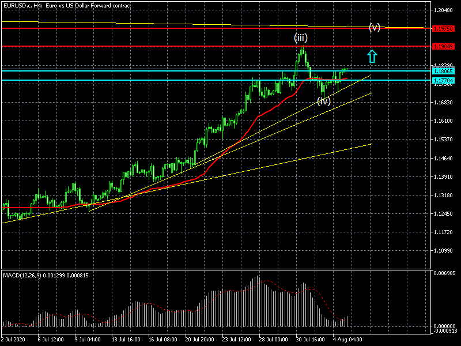Click the red 1.19049 price tag

[x=444, y=46]
